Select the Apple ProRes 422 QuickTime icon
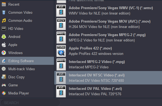 (x=61, y=51)
